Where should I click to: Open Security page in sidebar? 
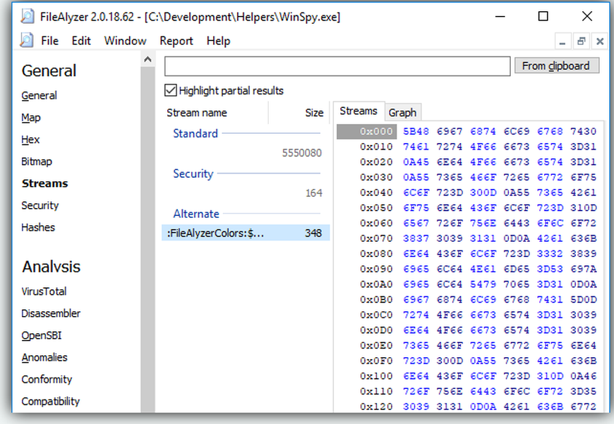(x=40, y=206)
